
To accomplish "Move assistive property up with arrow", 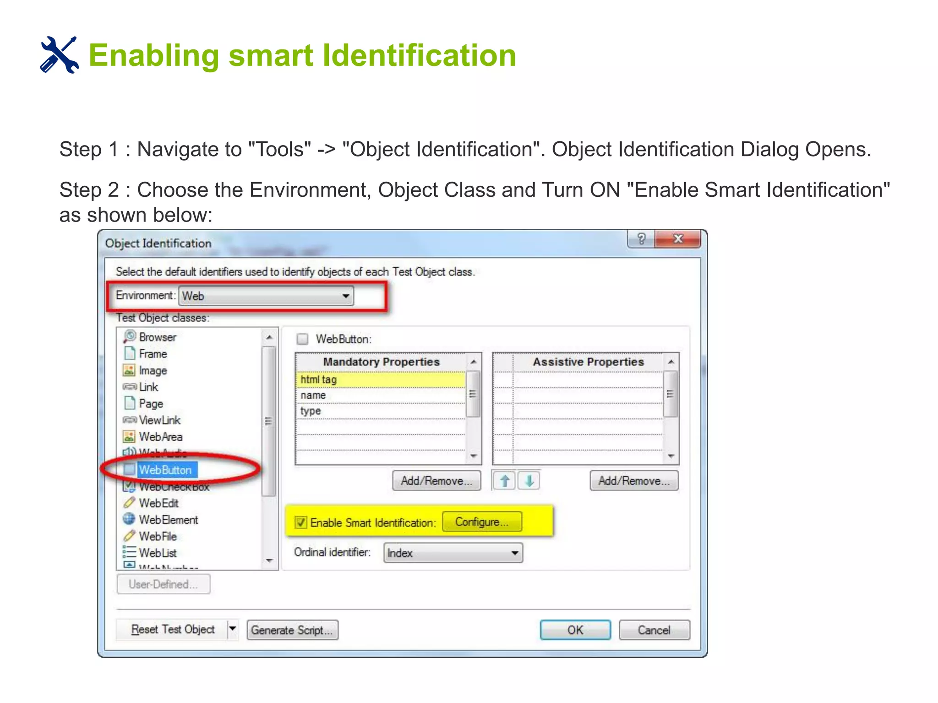I will (505, 481).
